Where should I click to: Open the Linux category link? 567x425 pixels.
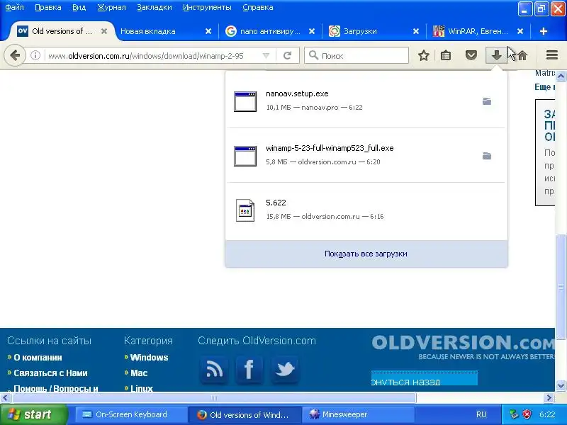[x=141, y=388]
